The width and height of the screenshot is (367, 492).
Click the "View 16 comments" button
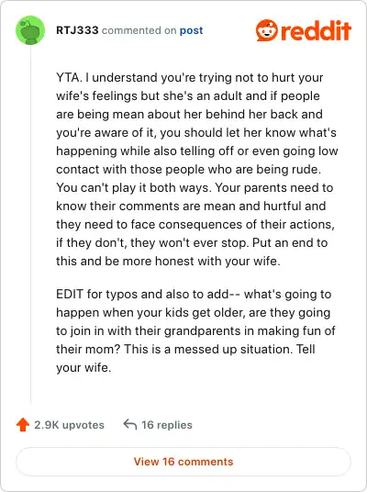pos(183,462)
